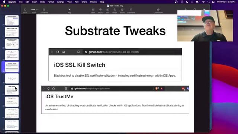Select slide 29 thumbnail in navigator
Viewport: 238px width, 134px height.
pyautogui.click(x=12, y=55)
